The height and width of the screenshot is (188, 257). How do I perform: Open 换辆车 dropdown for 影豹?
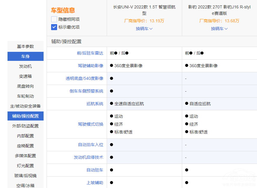pos(219,29)
